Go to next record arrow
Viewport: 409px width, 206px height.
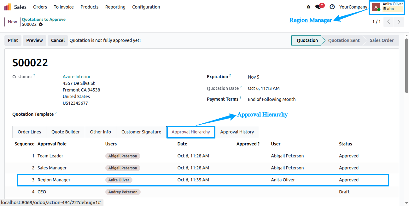[x=399, y=22]
